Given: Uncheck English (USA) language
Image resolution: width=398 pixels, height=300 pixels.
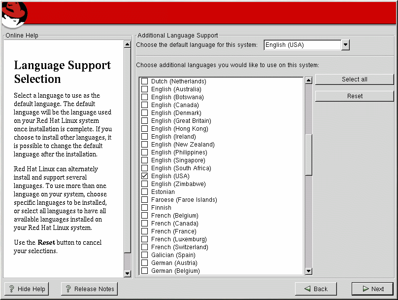Looking at the screenshot, I should point(144,176).
